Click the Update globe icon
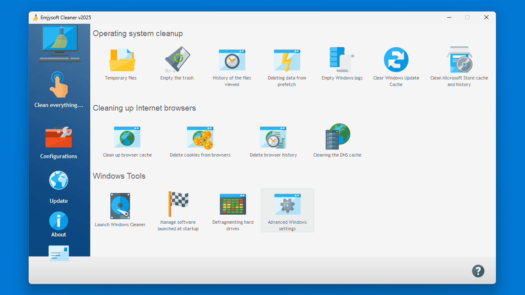The height and width of the screenshot is (295, 525). click(x=59, y=180)
